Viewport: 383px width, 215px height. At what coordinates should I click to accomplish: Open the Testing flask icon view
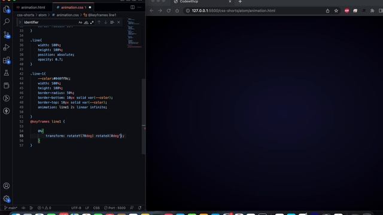pos(7,73)
